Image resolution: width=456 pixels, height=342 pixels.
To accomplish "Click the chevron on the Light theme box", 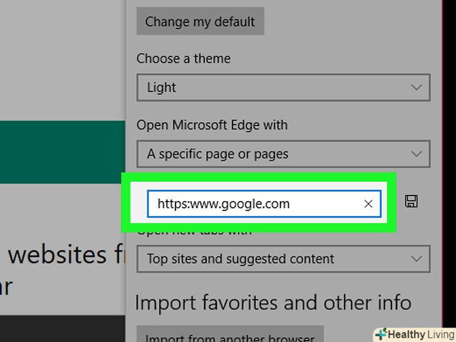I will tap(417, 88).
